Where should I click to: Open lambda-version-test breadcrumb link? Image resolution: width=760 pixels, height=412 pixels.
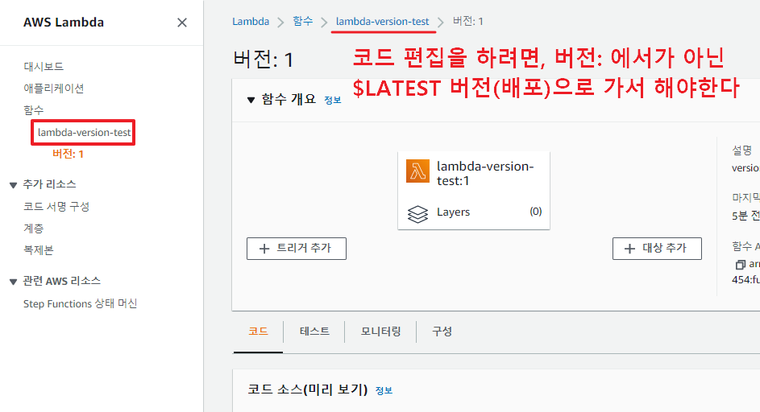(x=383, y=21)
